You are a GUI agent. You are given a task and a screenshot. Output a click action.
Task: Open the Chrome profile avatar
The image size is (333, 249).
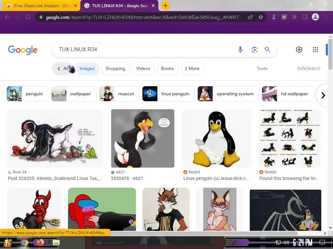[x=315, y=17]
